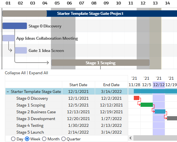Choose the Month radio option
This screenshot has width=177, height=142.
(x=44, y=139)
